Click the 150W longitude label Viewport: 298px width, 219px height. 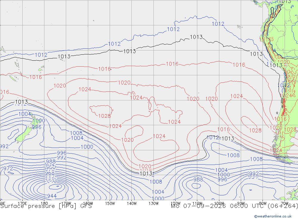coord(110,203)
